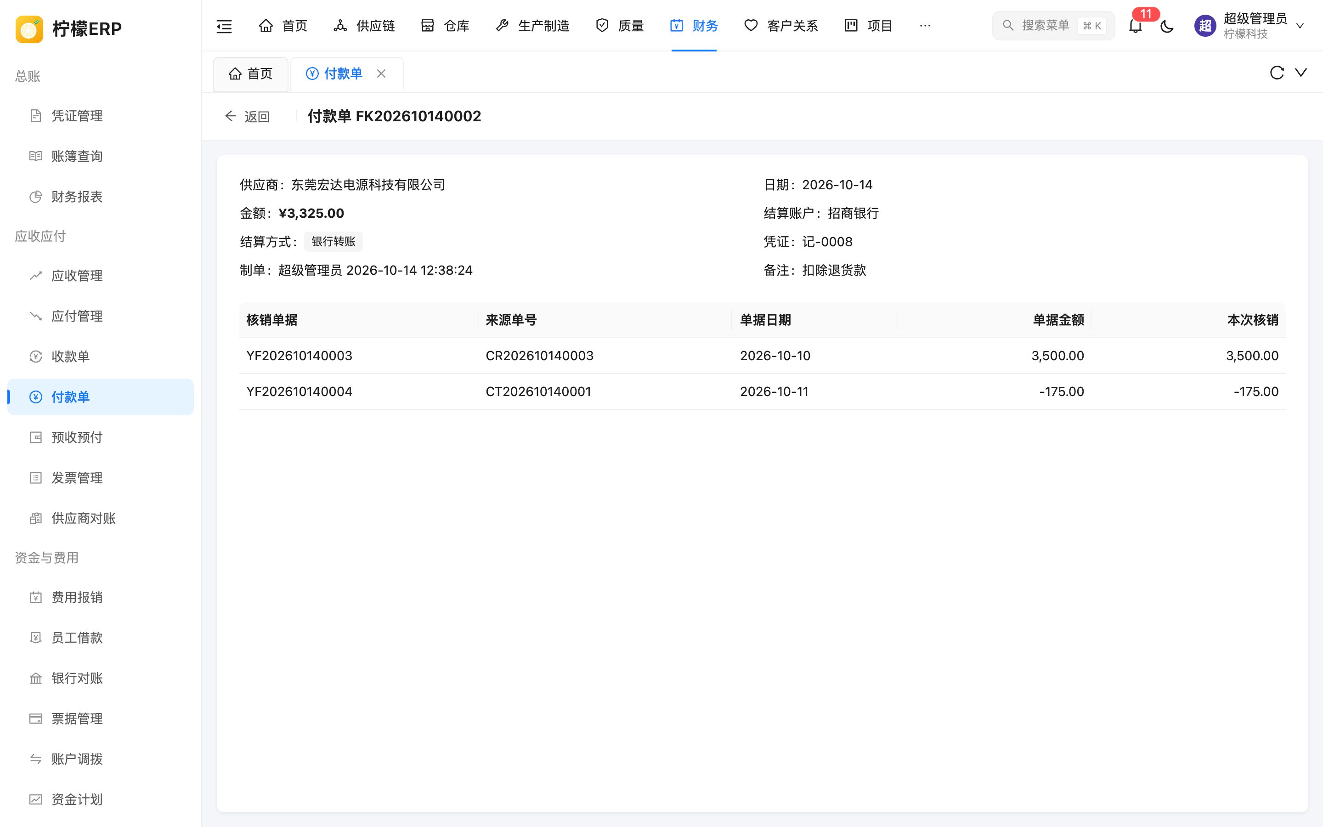Open 账户调拨 in sidebar

point(101,759)
